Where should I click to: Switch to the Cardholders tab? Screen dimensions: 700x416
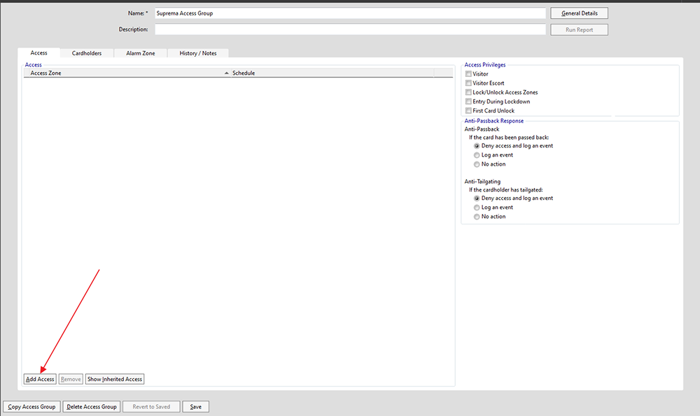pyautogui.click(x=87, y=53)
